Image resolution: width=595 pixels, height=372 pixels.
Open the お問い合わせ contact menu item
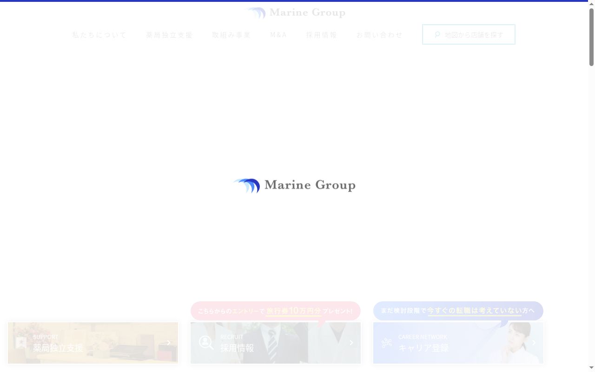click(x=379, y=35)
